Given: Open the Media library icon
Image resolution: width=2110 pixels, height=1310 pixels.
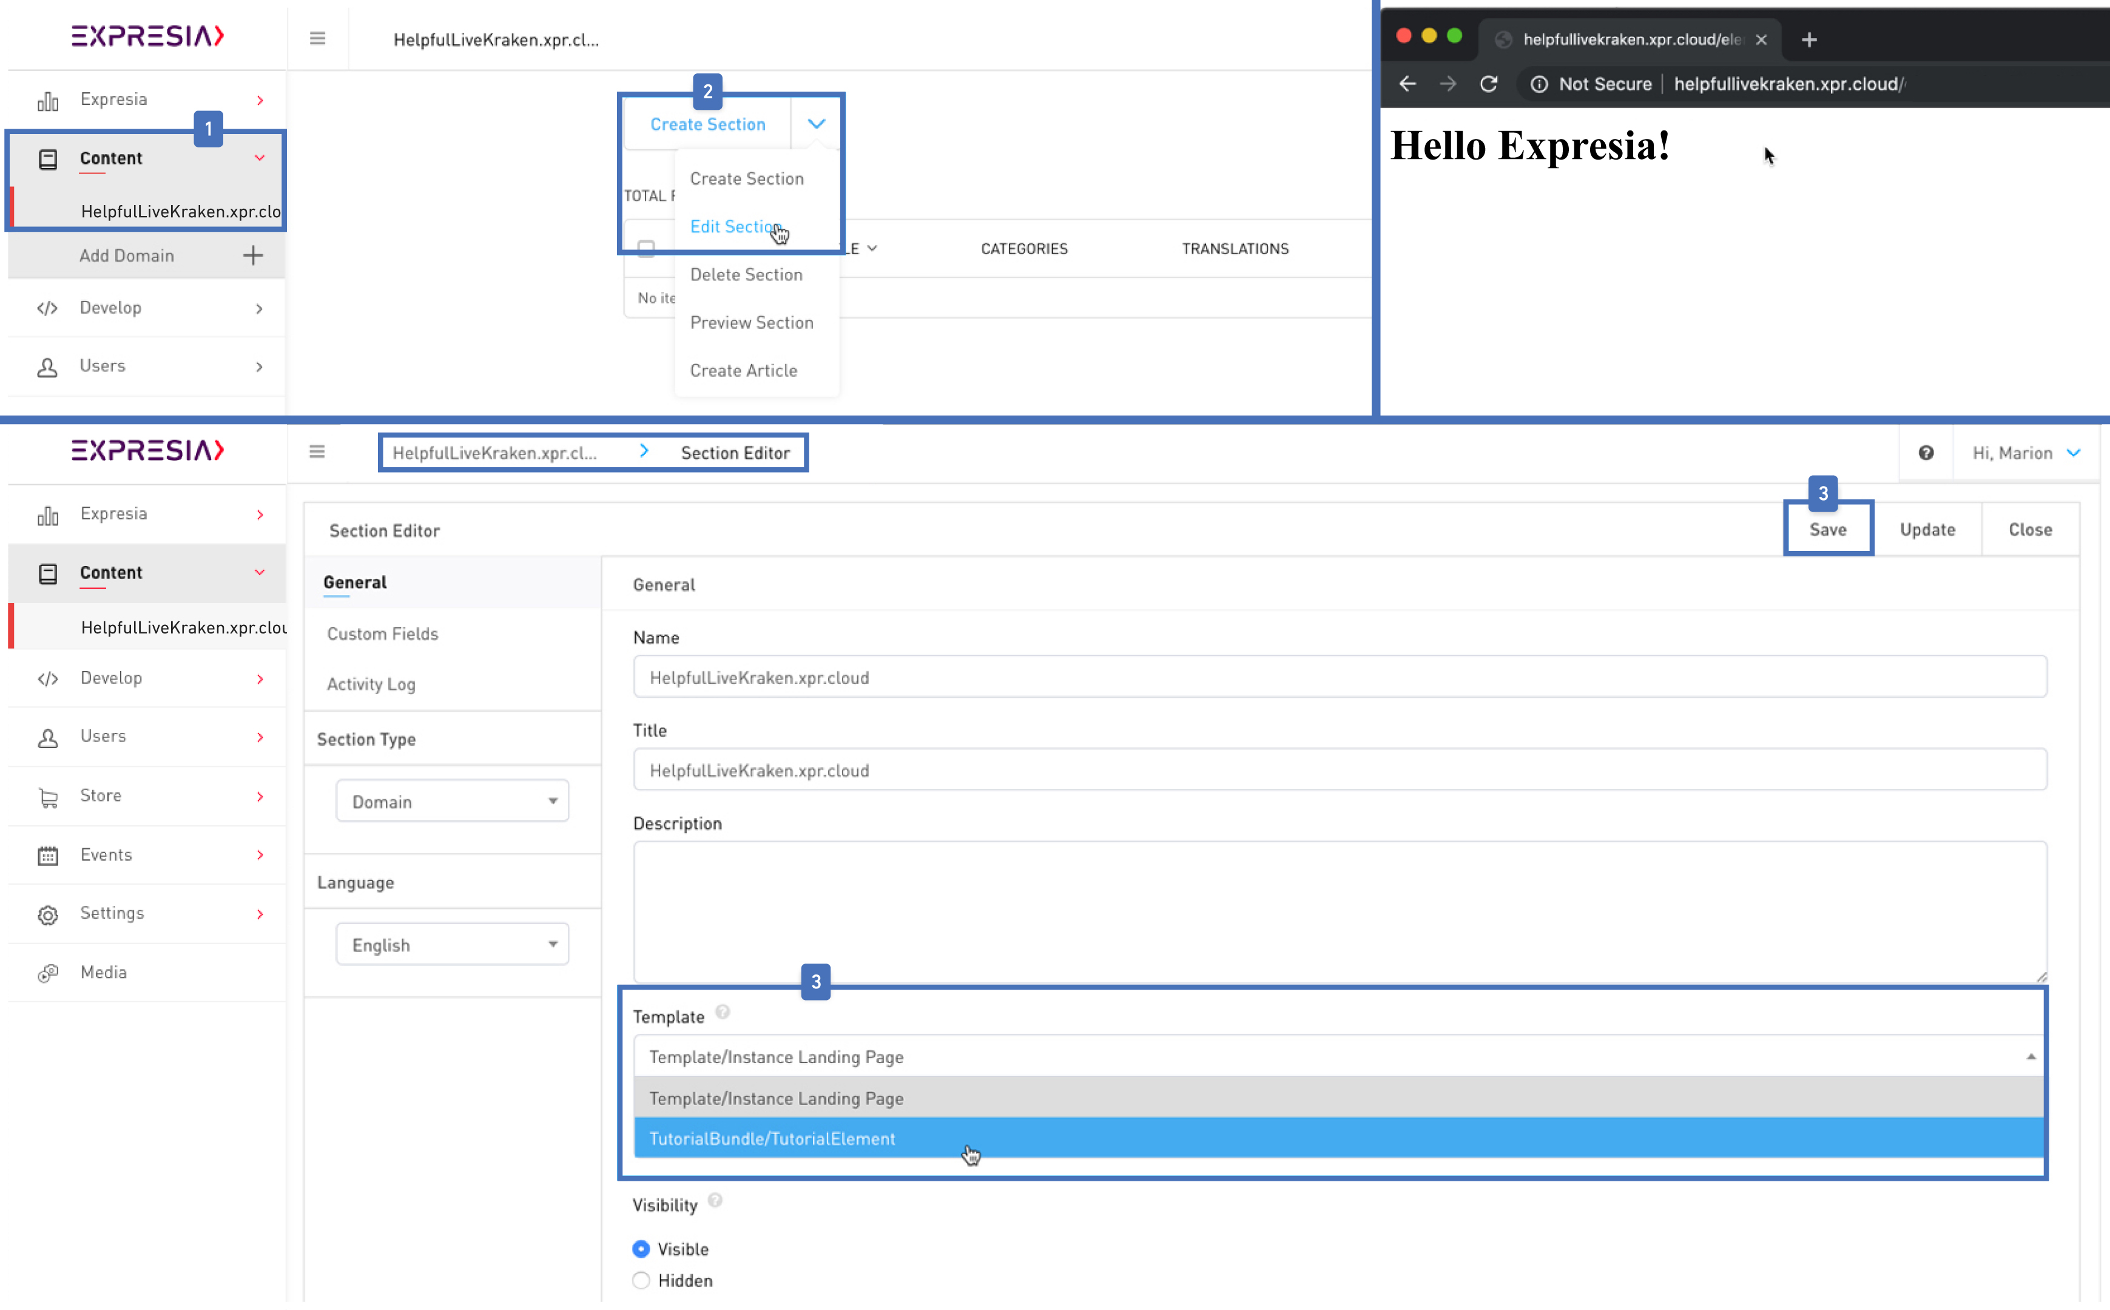Looking at the screenshot, I should [x=48, y=971].
